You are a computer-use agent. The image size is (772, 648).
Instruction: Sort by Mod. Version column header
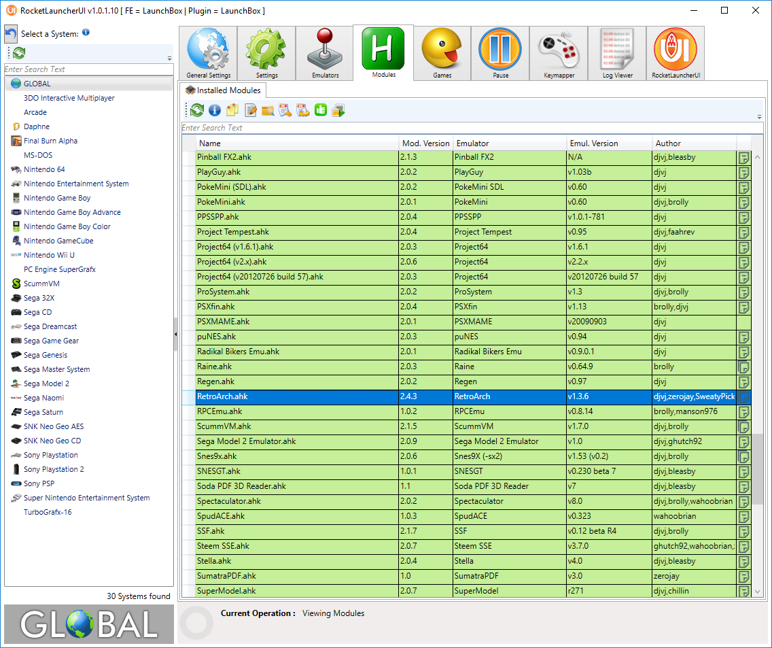tap(425, 143)
